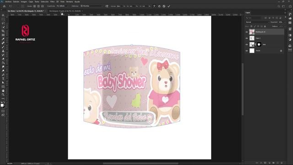Open the search icon at top right
The width and height of the screenshot is (293, 165).
tap(279, 6)
